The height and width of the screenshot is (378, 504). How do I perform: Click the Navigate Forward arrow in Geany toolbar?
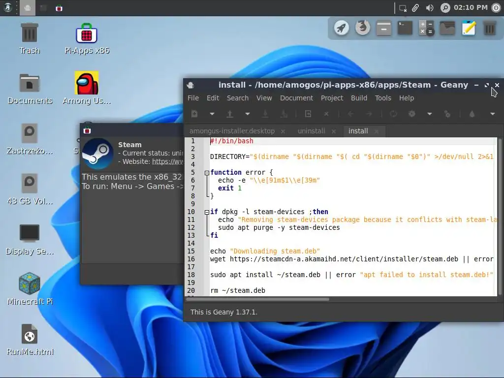pyautogui.click(x=369, y=114)
